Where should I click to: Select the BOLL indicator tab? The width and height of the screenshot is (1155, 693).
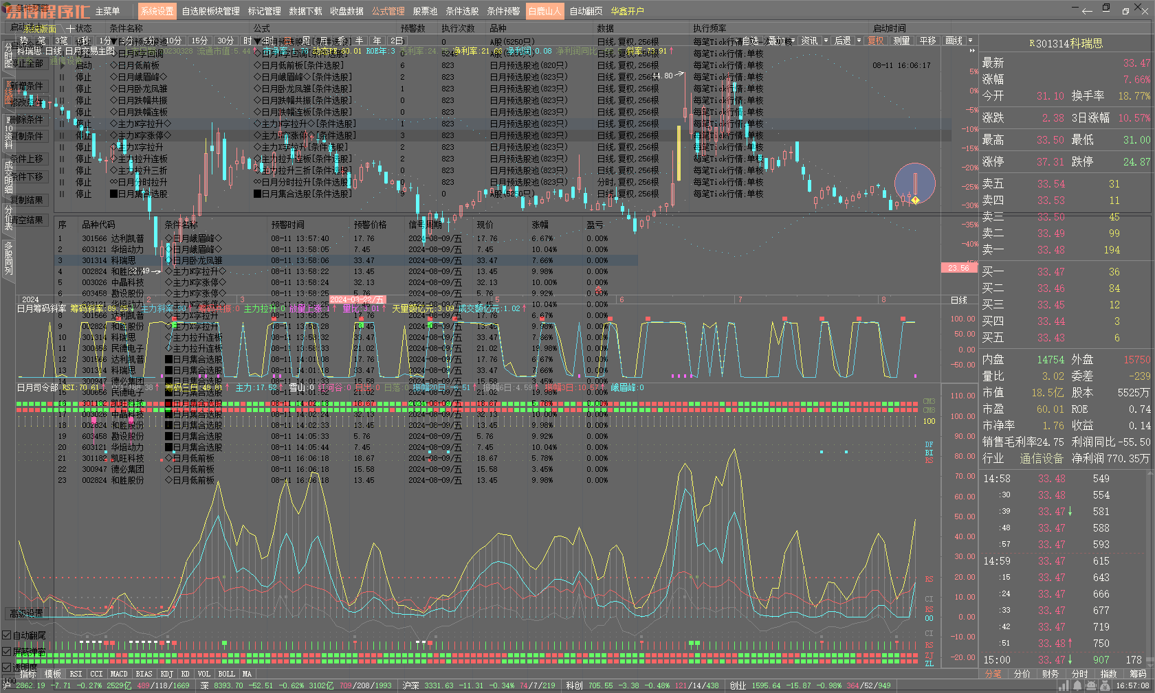point(226,674)
